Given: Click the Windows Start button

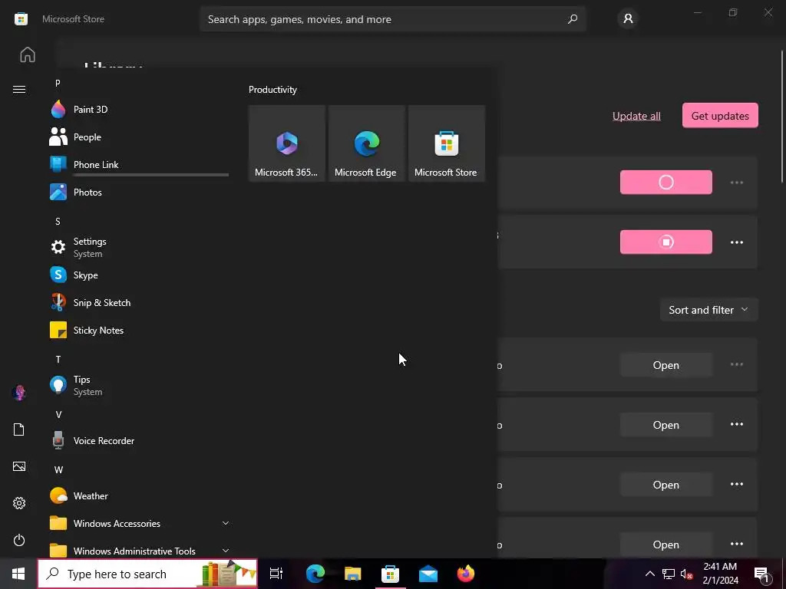Looking at the screenshot, I should (18, 574).
